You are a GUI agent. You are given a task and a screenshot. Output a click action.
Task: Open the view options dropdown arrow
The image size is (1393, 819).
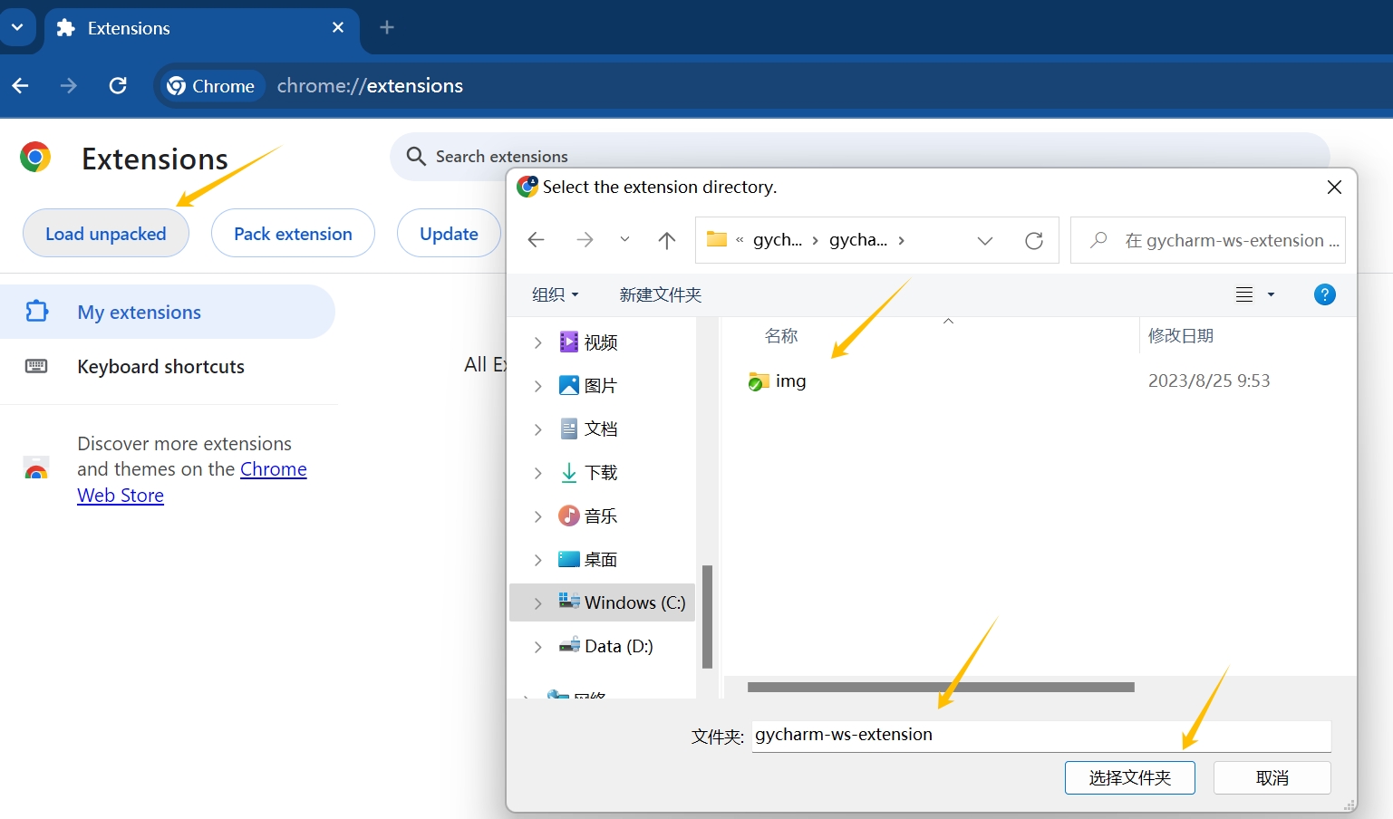click(x=1271, y=294)
